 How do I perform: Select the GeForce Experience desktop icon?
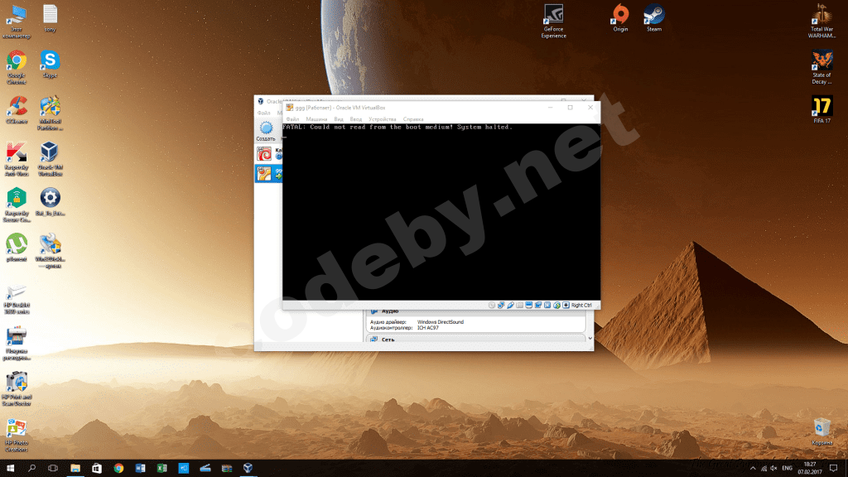553,20
